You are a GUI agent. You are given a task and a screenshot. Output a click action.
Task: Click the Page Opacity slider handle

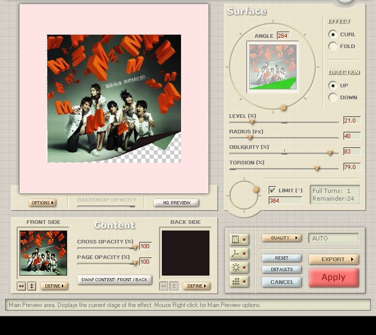tap(135, 263)
